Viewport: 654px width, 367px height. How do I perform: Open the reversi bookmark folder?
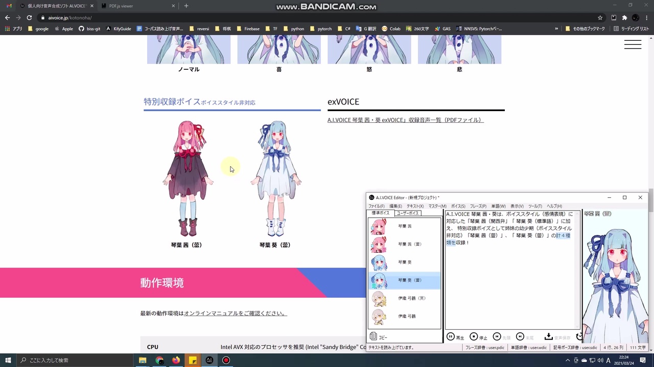(x=199, y=29)
